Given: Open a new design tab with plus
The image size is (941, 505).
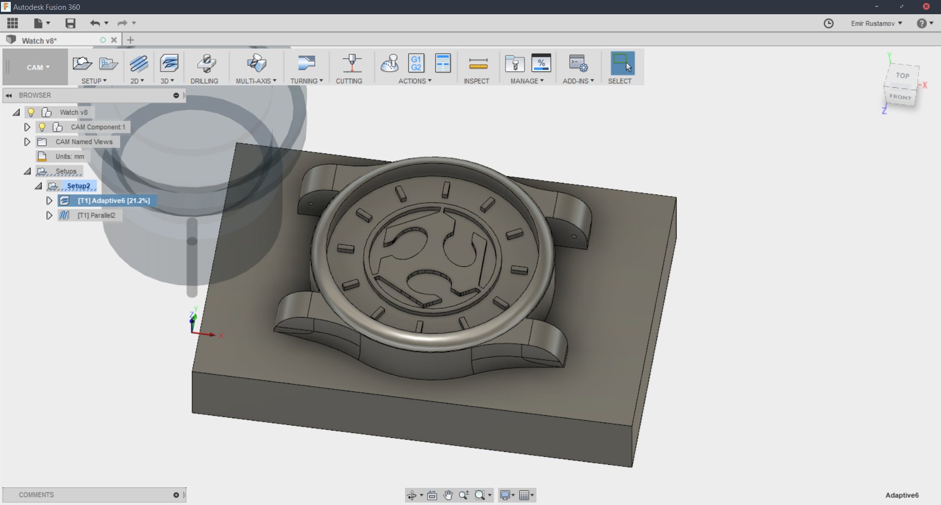Looking at the screenshot, I should coord(130,40).
